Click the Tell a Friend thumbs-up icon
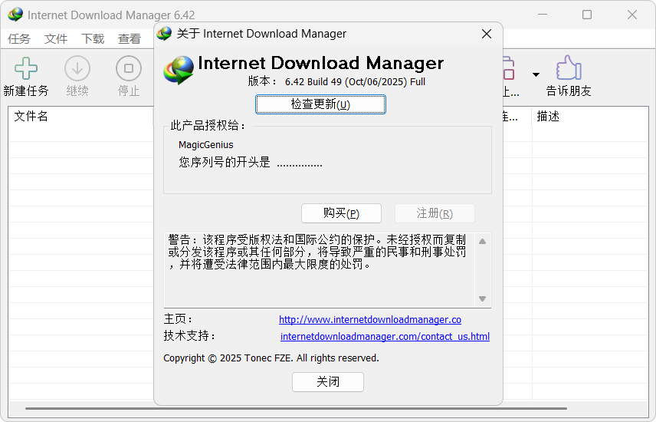Viewport: 656px width, 422px height. pyautogui.click(x=569, y=68)
